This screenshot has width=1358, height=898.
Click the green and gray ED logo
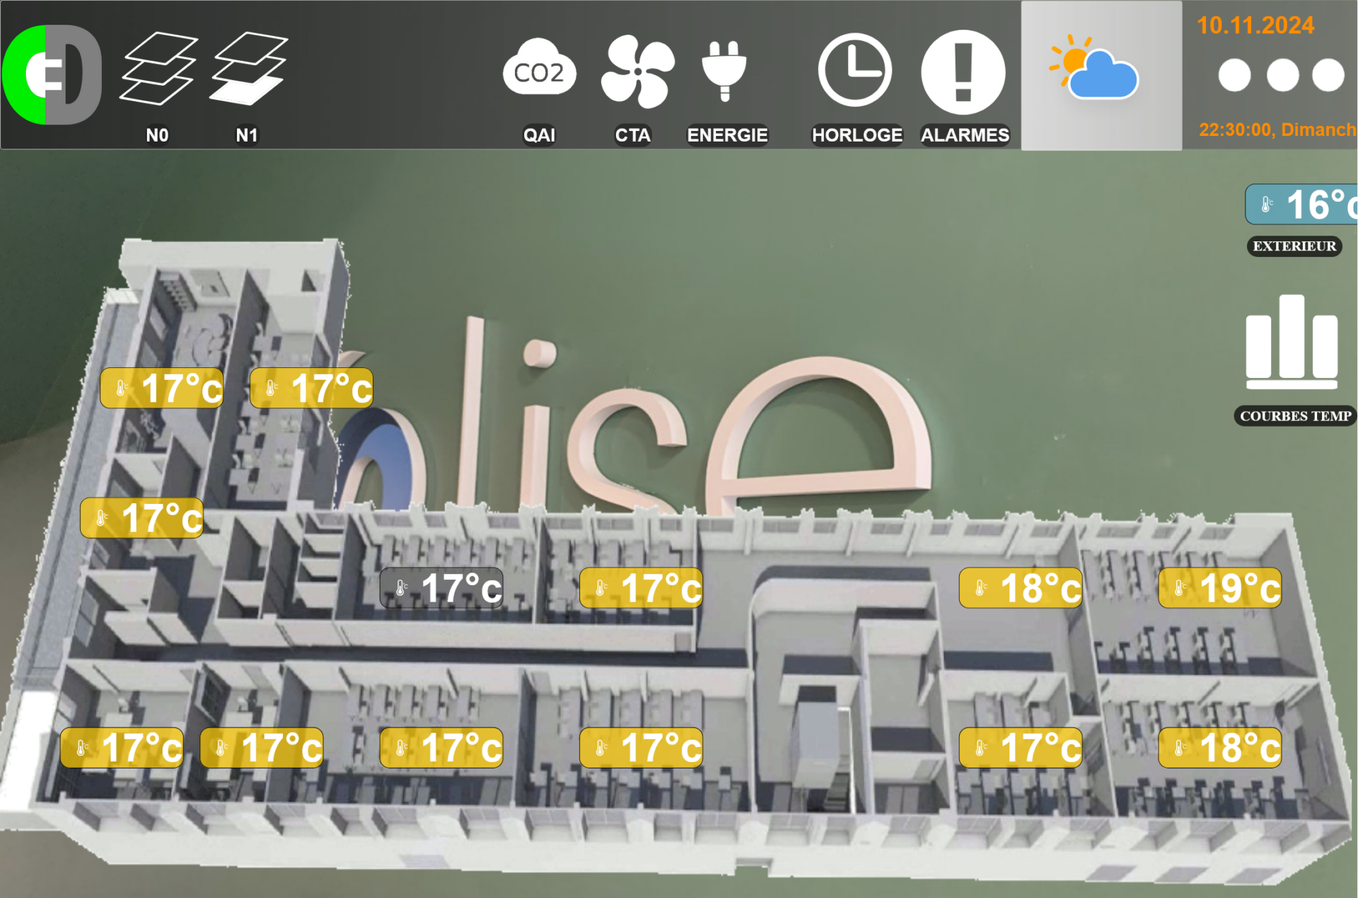(x=52, y=74)
